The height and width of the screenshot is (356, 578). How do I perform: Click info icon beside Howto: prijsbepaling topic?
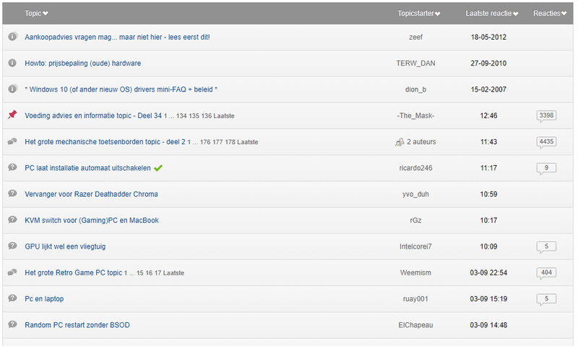click(x=12, y=63)
